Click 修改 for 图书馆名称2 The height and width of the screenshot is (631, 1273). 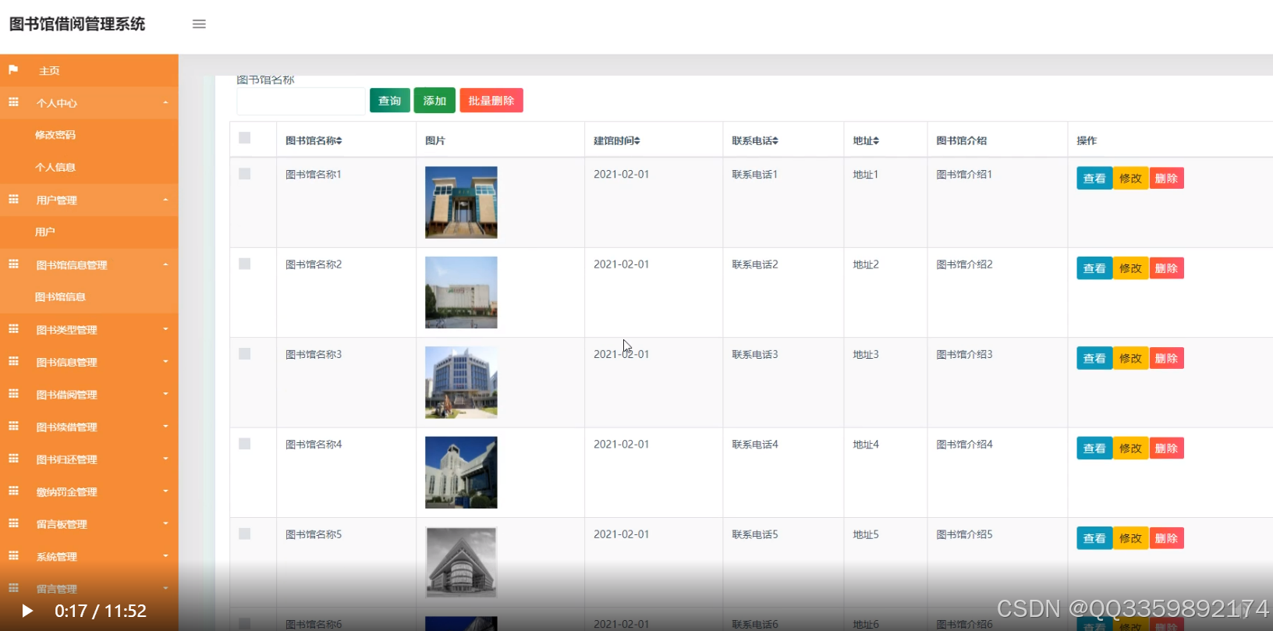click(1130, 268)
